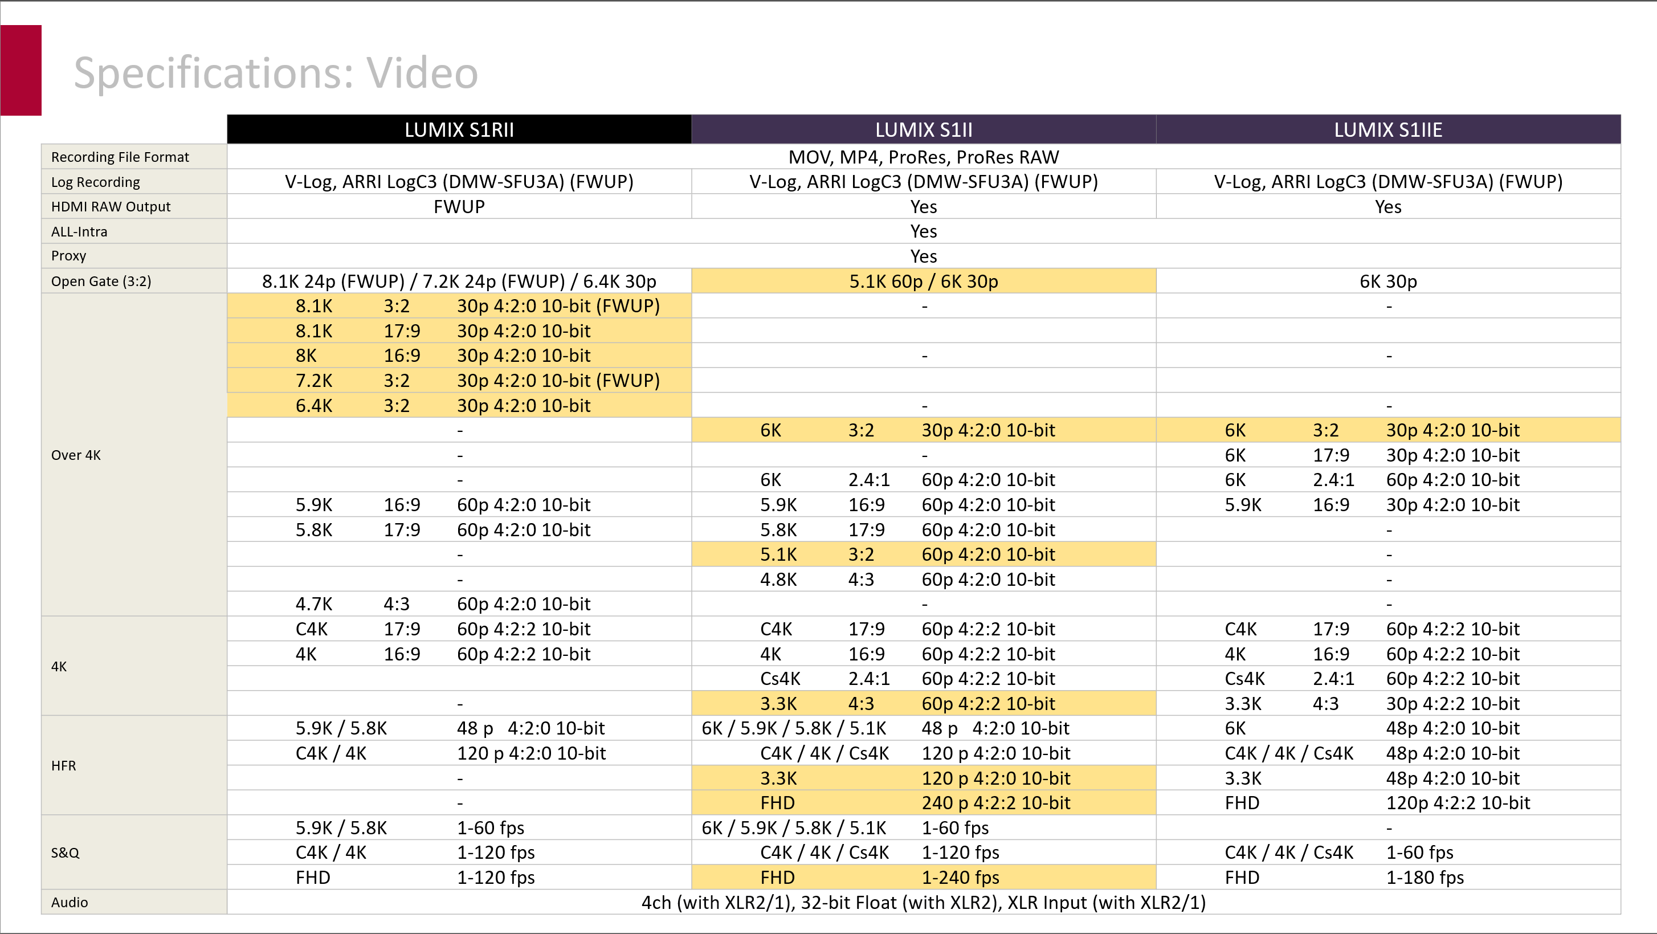Click the '8K 16:9 30p 4:2:0 10-bit' row
This screenshot has height=934, width=1657.
pos(459,356)
